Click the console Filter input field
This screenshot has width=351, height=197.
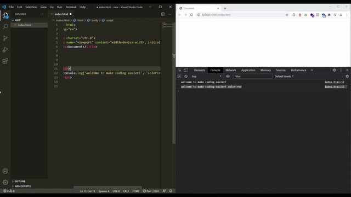[x=253, y=77]
